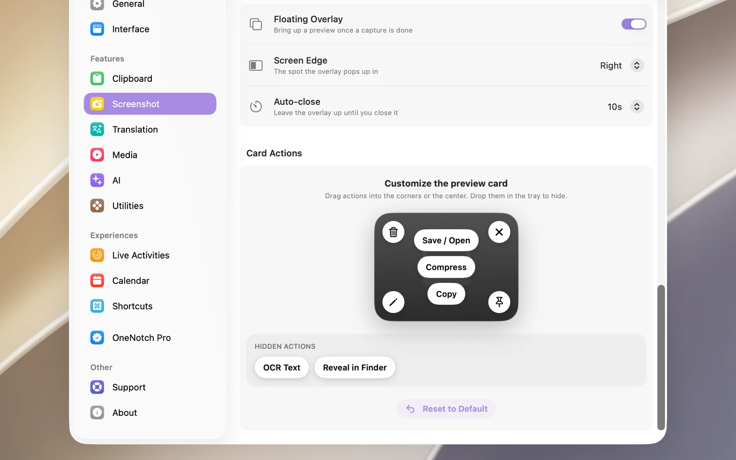Image resolution: width=736 pixels, height=460 pixels.
Task: Click the About info icon
Action: click(x=97, y=413)
